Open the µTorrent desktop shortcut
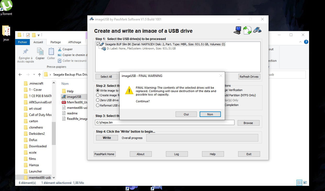 pyautogui.click(x=6, y=8)
